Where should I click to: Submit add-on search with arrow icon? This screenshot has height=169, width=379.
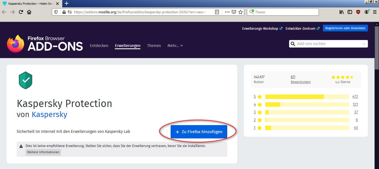tap(363, 44)
